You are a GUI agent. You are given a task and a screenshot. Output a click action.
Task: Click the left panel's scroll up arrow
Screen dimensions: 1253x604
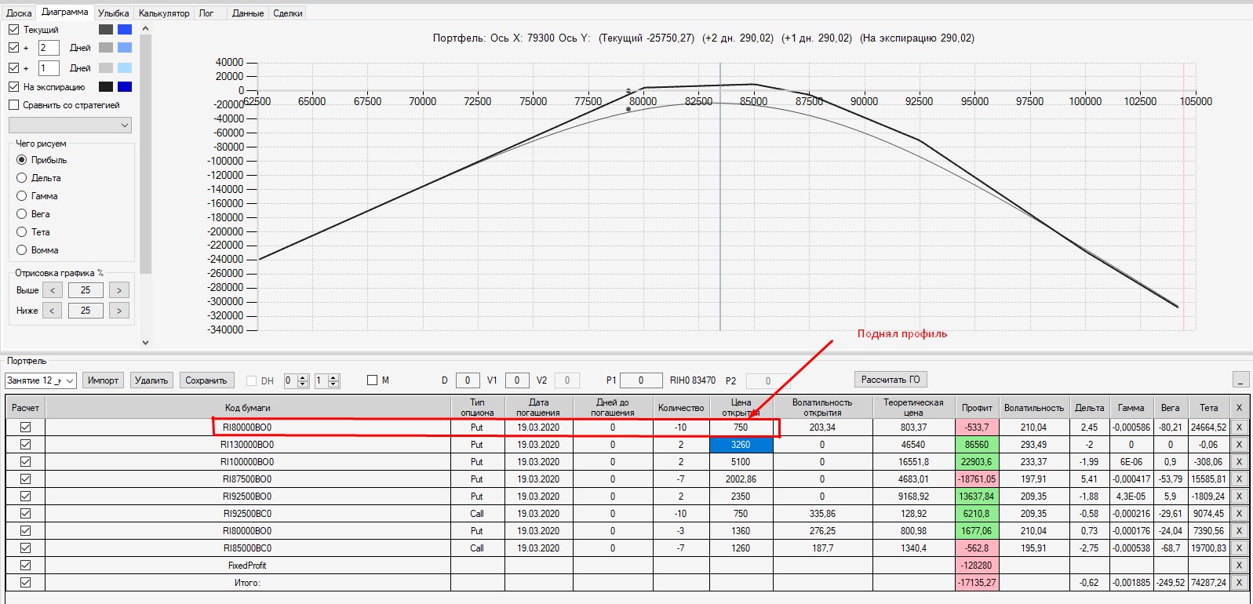coord(145,29)
